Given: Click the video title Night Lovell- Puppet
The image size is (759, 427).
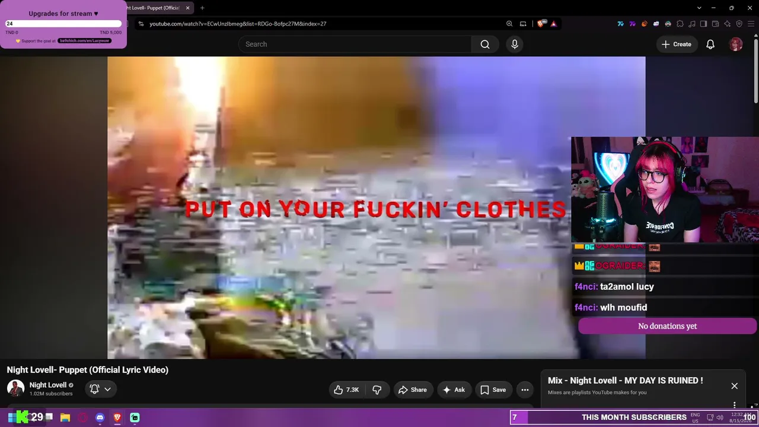Looking at the screenshot, I should tap(88, 370).
